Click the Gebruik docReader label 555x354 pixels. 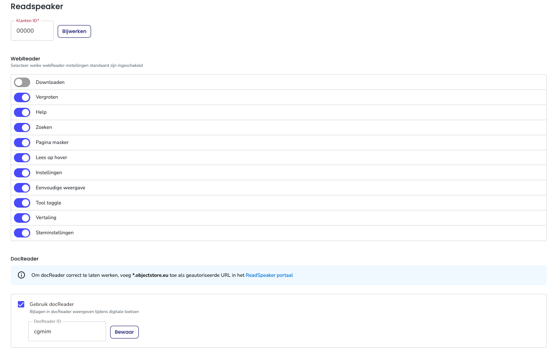coord(52,304)
